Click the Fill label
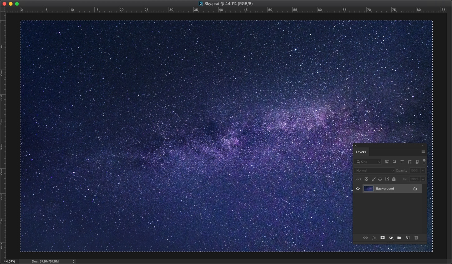Image resolution: width=452 pixels, height=264 pixels. (405, 179)
